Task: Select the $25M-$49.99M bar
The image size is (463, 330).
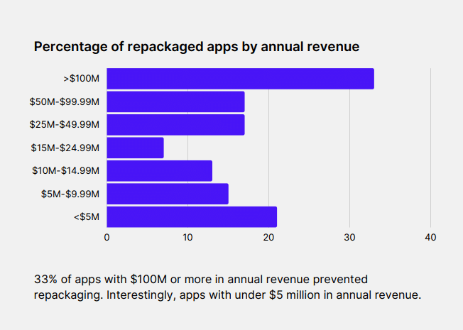Action: pos(175,125)
